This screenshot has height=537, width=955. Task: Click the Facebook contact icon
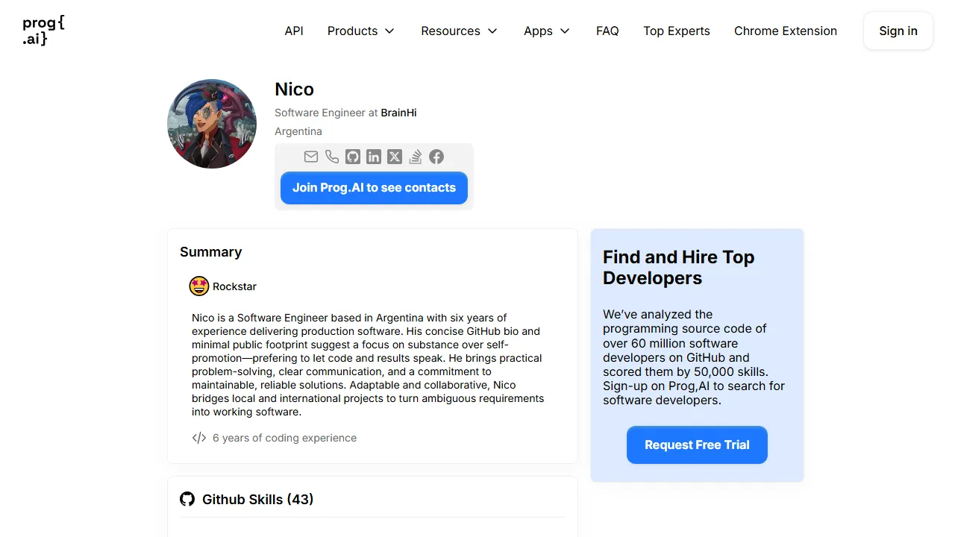click(x=436, y=157)
